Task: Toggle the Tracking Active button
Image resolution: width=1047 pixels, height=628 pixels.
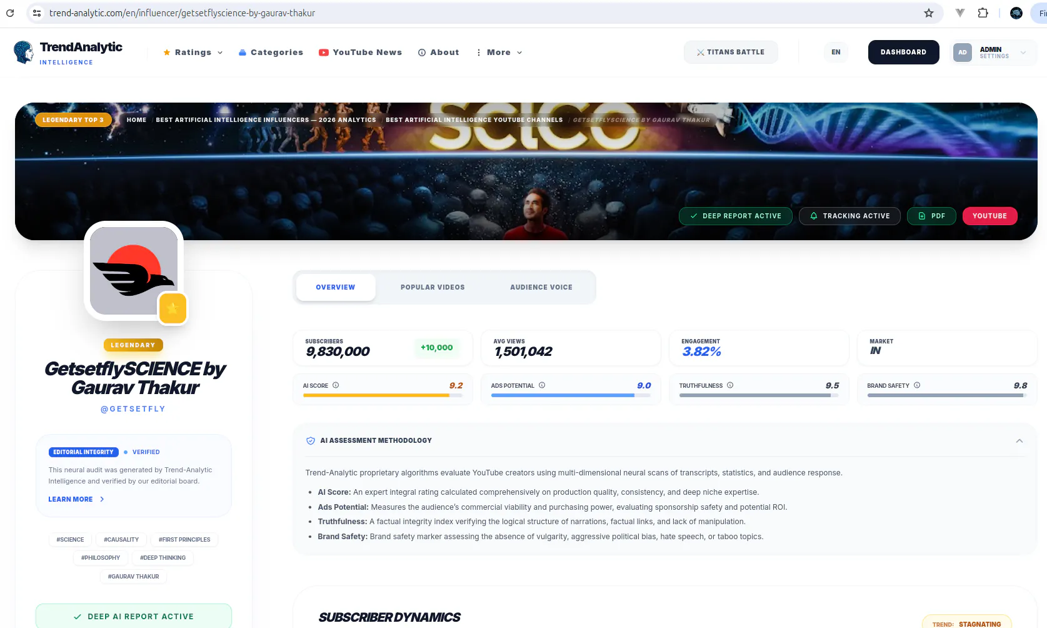Action: click(x=849, y=216)
